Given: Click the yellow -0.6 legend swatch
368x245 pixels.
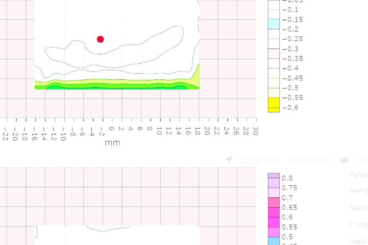Looking at the screenshot, I should coord(273,105).
